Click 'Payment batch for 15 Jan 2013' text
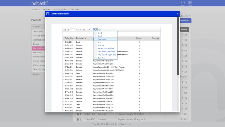Image resolution: width=225 pixels, height=127 pixels. pos(103,98)
